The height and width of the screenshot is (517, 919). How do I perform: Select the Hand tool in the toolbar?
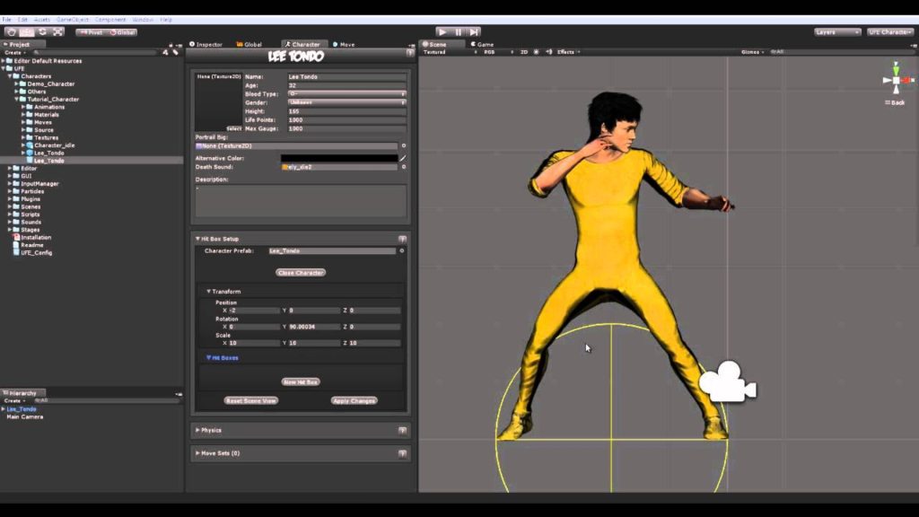coord(12,31)
